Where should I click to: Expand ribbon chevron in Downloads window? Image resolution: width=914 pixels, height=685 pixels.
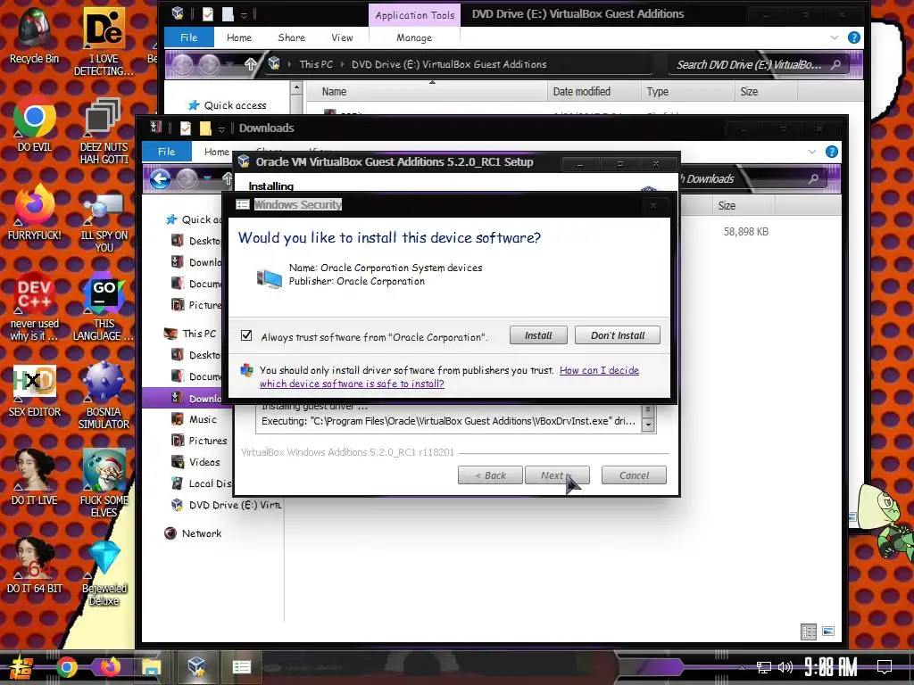pyautogui.click(x=812, y=152)
